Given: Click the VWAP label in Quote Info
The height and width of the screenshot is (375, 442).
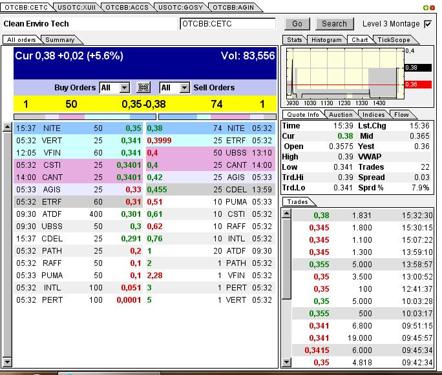Looking at the screenshot, I should [x=370, y=157].
